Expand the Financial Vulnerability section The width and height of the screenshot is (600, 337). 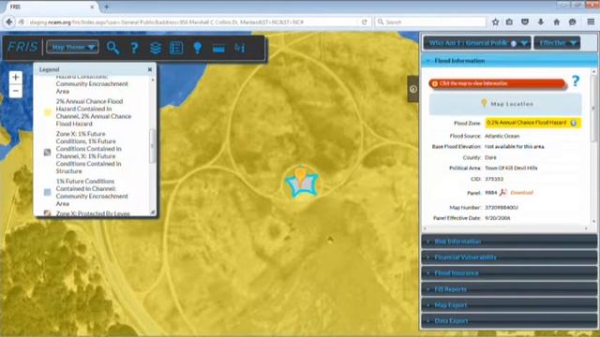point(509,257)
